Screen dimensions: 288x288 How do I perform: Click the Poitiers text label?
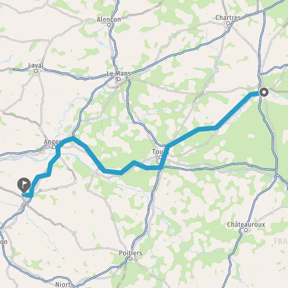131,253
